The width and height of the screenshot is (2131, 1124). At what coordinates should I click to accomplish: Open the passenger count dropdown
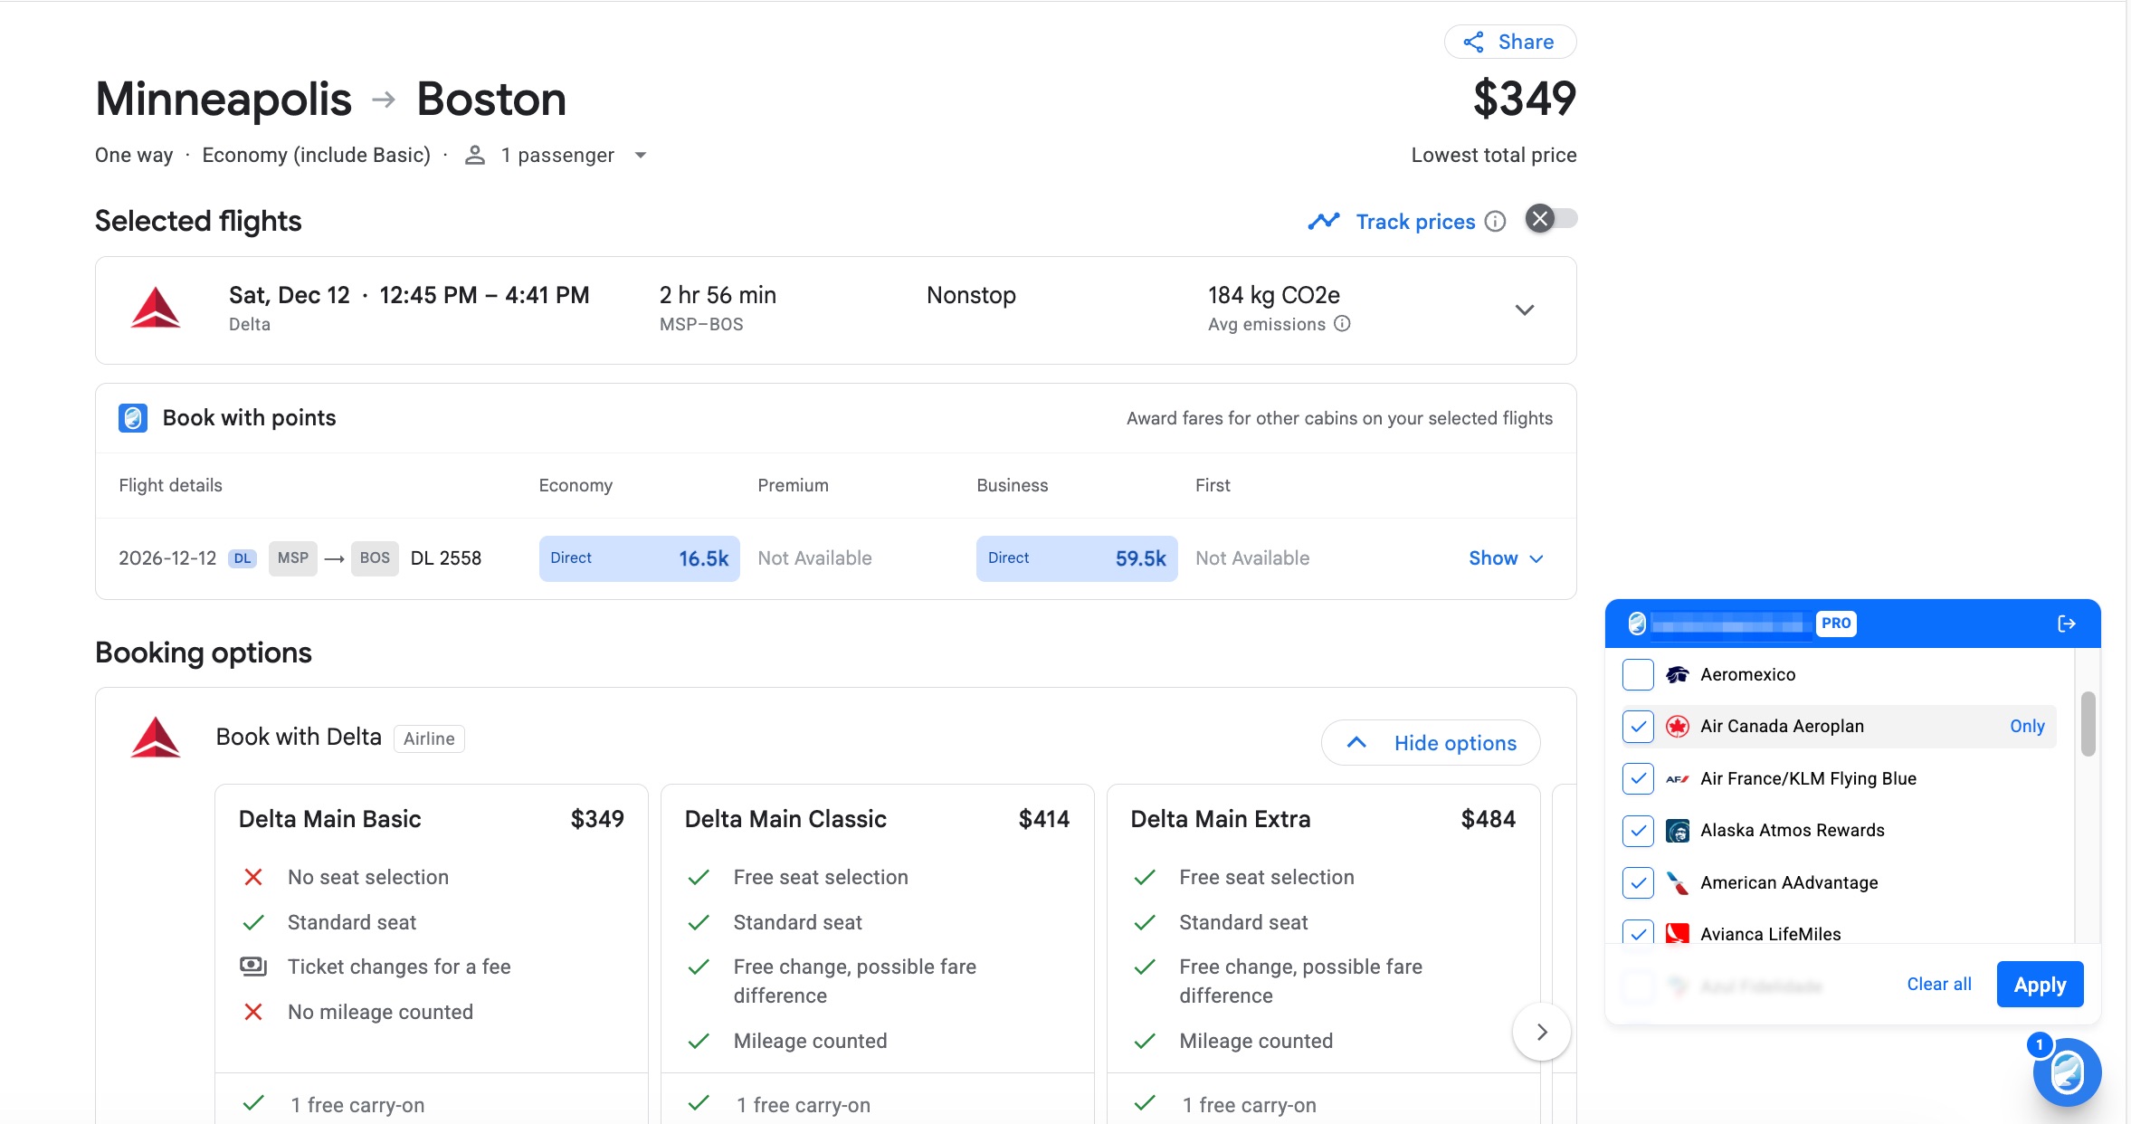click(x=641, y=156)
